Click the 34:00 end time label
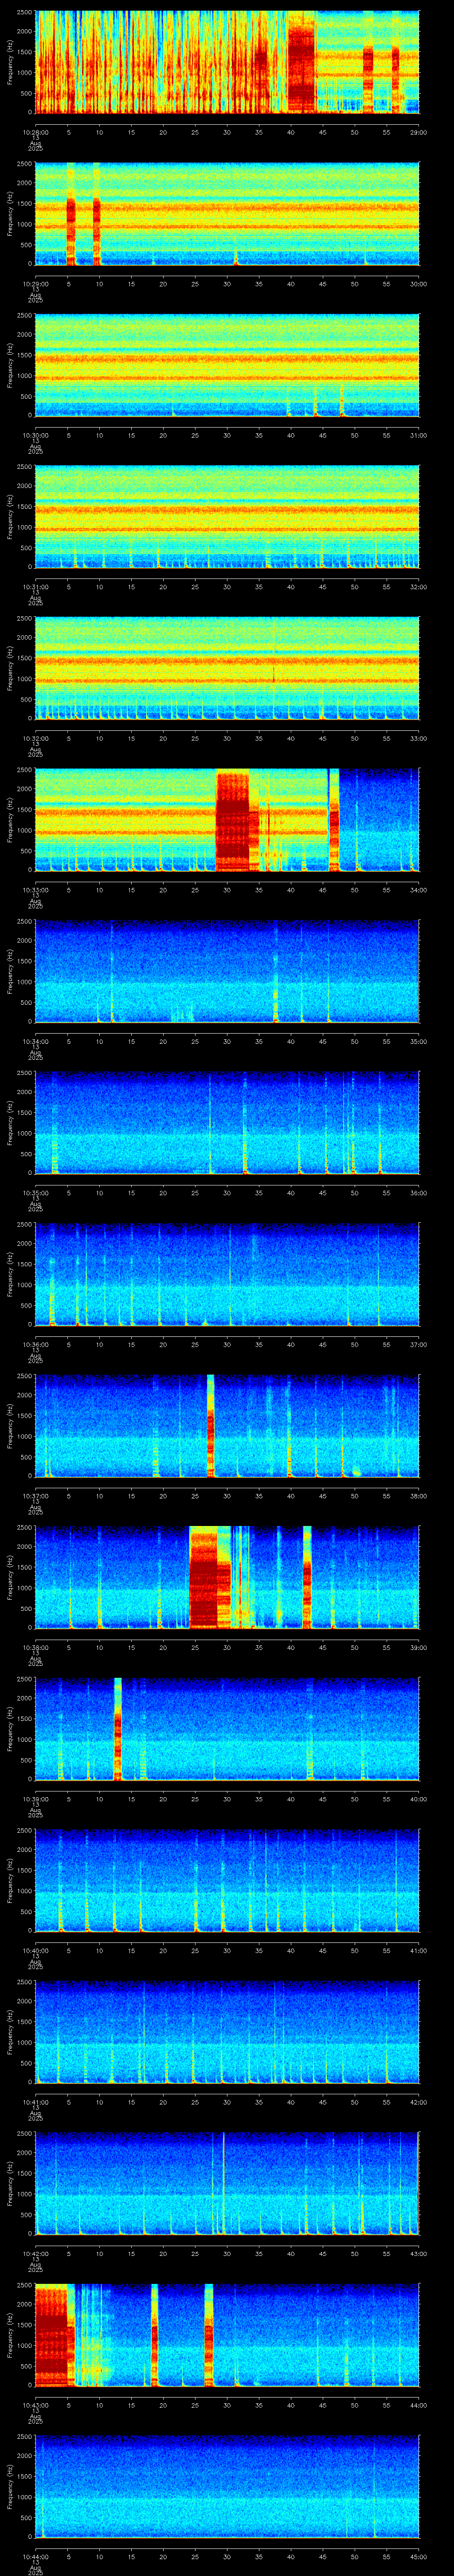 pyautogui.click(x=418, y=890)
